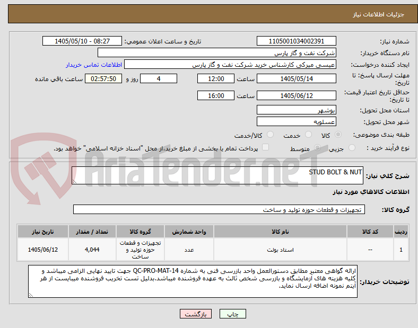Click the کد کالا column header
The height and width of the screenshot is (328, 418).
click(370, 232)
